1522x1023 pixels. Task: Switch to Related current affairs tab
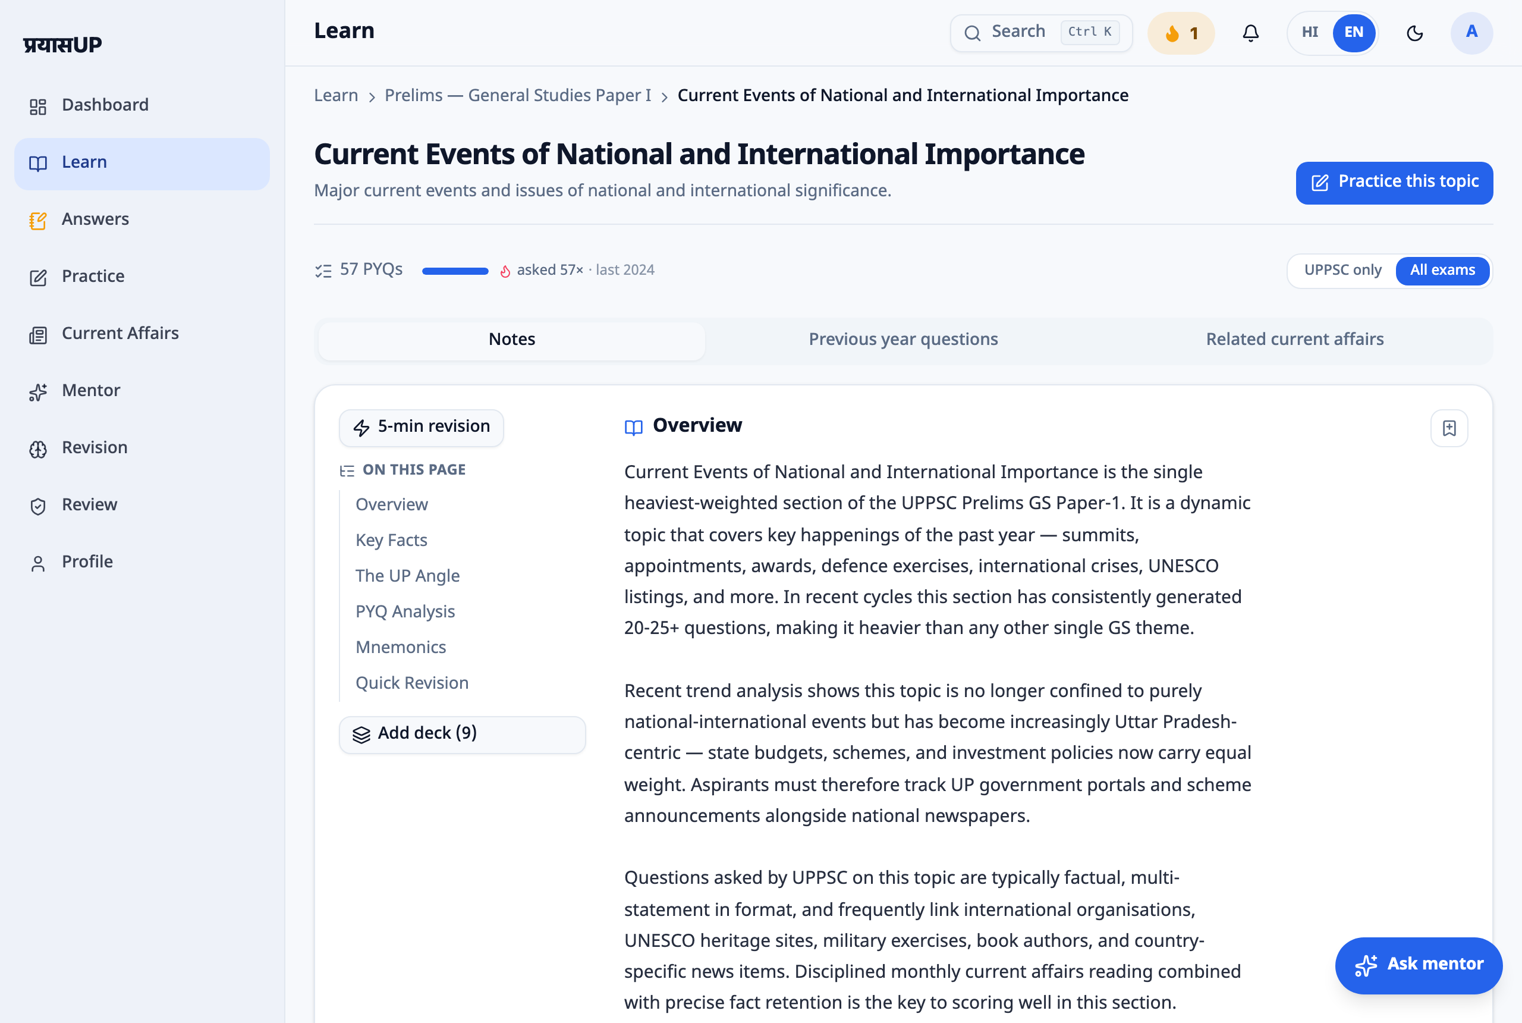[x=1294, y=340]
